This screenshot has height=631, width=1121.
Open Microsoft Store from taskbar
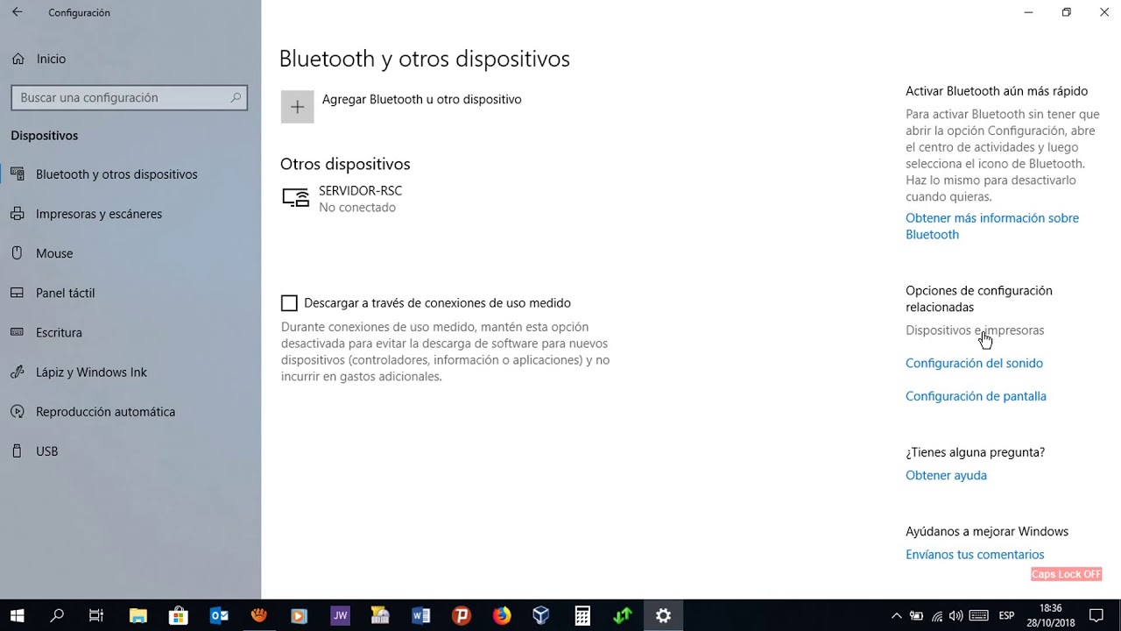[x=178, y=615]
